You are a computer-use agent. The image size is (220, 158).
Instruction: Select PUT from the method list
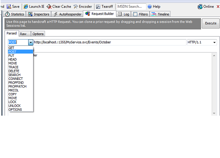click(x=21, y=56)
